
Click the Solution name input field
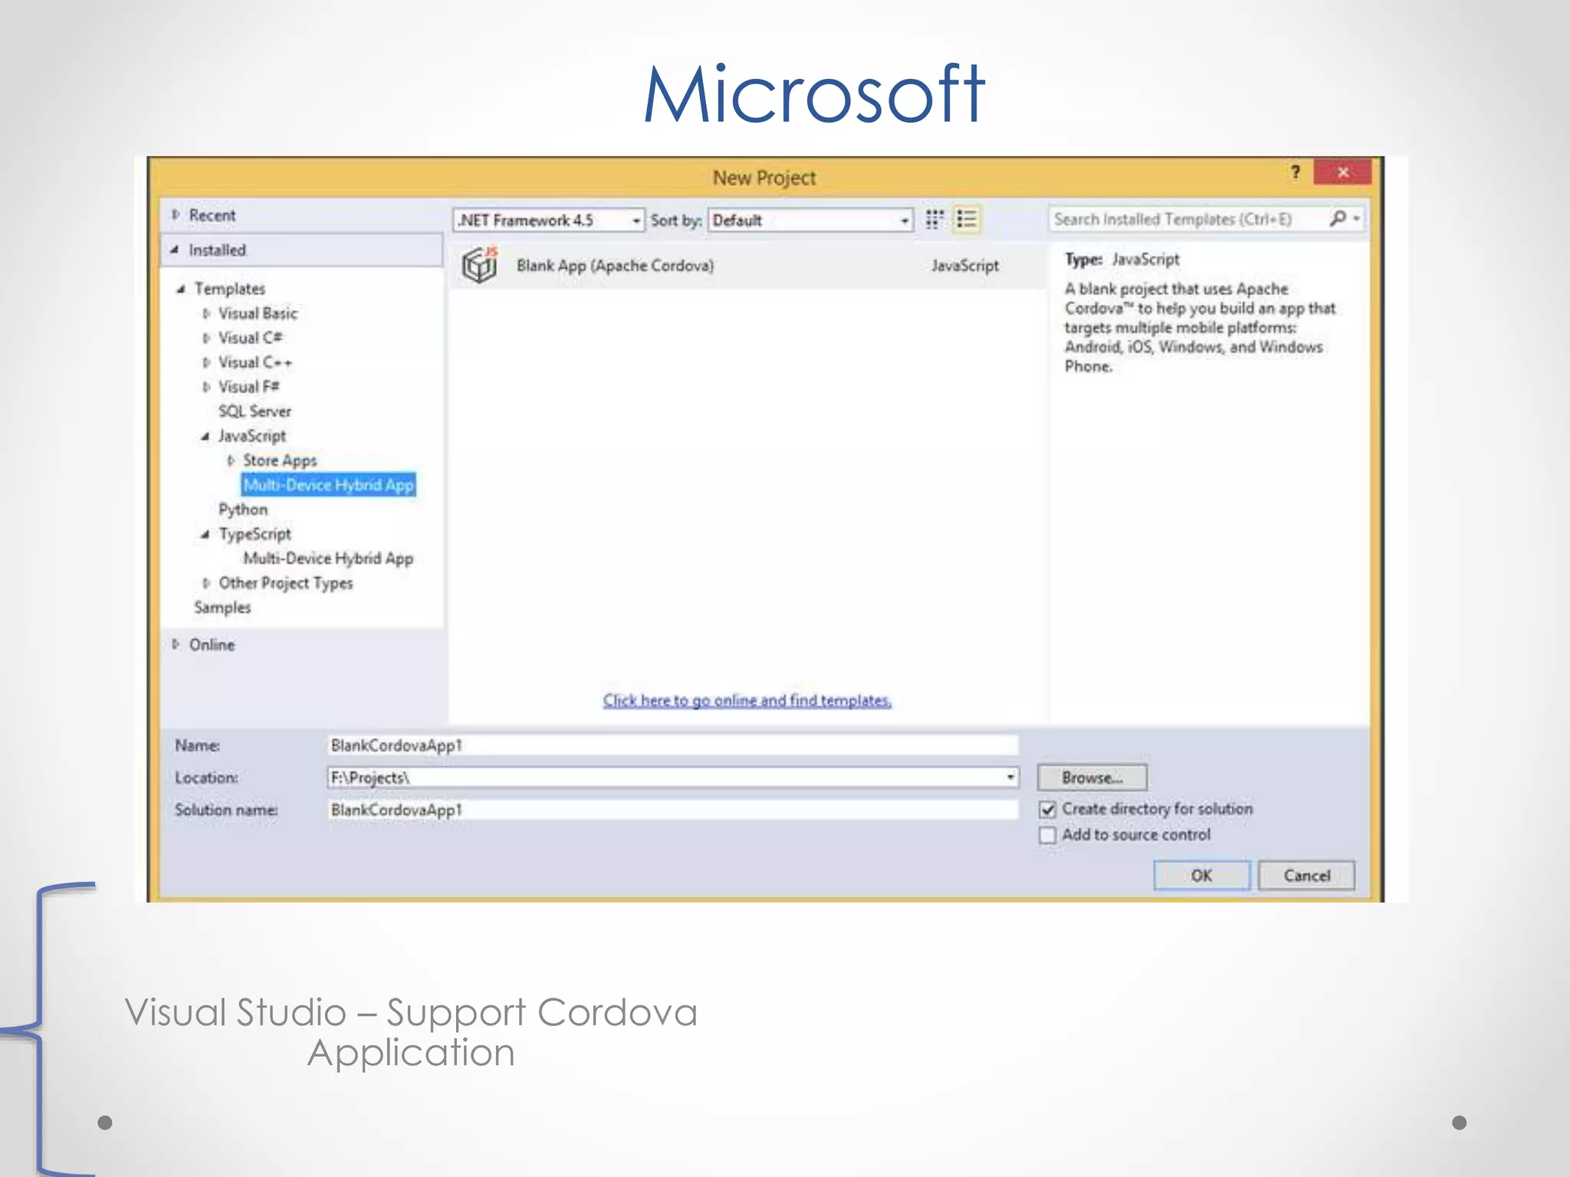[x=673, y=810]
